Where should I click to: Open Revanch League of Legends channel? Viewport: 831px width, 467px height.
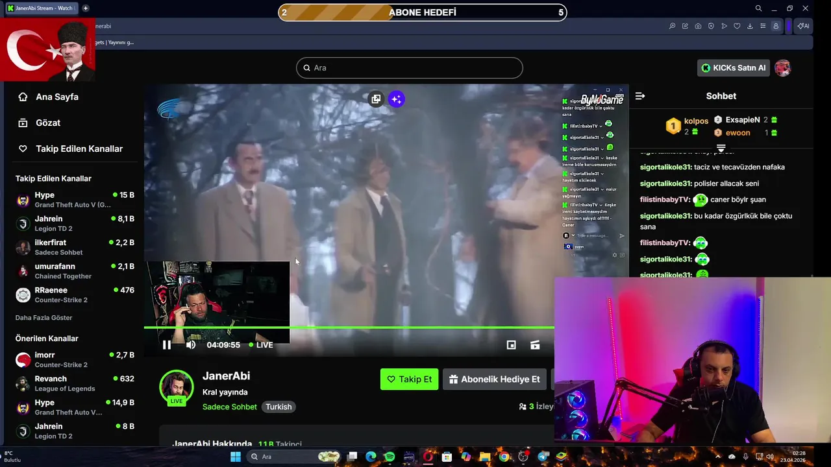pos(75,383)
